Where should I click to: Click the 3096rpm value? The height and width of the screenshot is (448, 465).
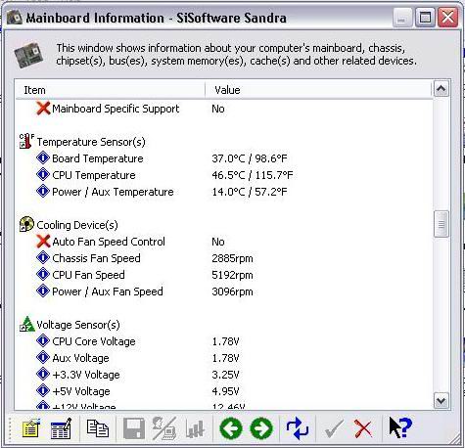[232, 291]
